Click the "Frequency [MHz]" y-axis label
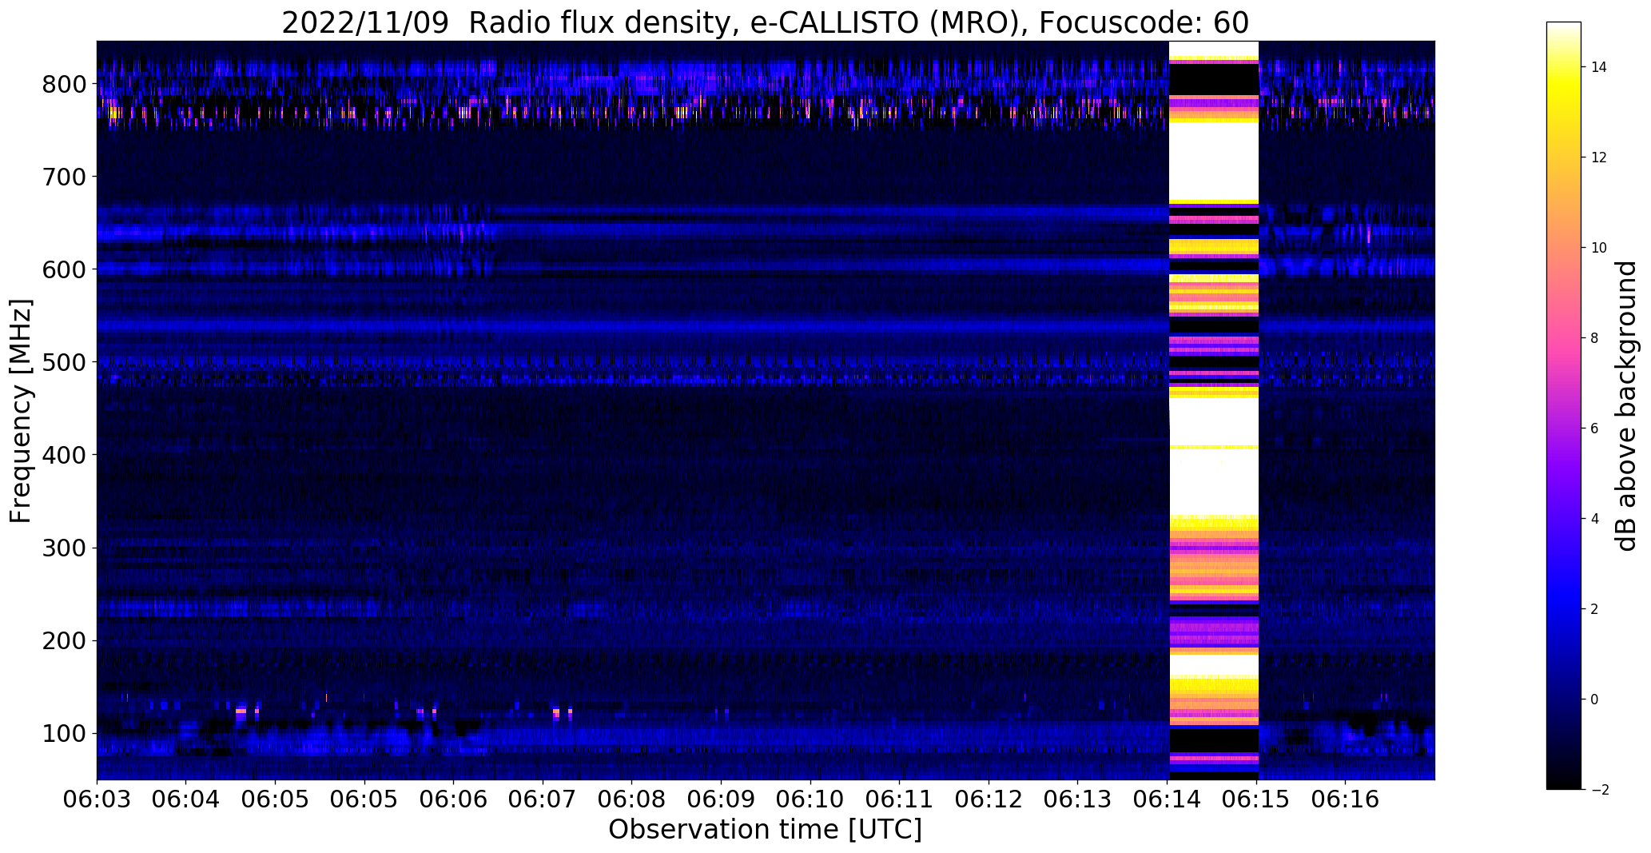 [22, 411]
